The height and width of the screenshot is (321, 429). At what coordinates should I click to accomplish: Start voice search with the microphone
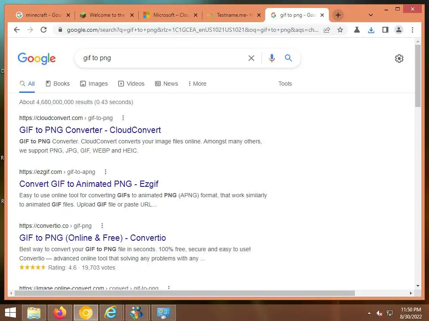271,58
